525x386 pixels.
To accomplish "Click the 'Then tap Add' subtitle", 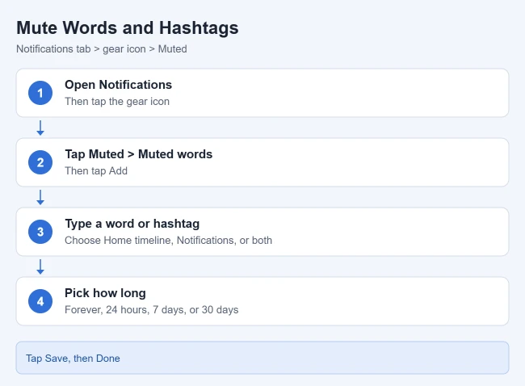I will (x=96, y=170).
